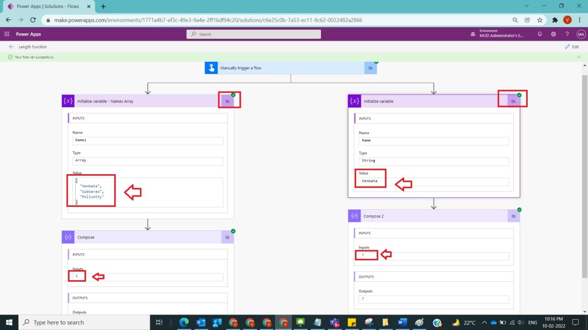Click the back arrow beside Length function
Viewport: 588px width, 330px height.
pyautogui.click(x=11, y=47)
